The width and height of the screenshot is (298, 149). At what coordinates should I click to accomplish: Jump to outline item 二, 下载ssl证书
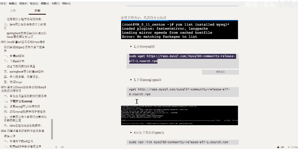point(14,61)
